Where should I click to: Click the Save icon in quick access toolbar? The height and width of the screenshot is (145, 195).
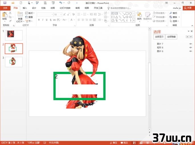pyautogui.click(x=5, y=3)
